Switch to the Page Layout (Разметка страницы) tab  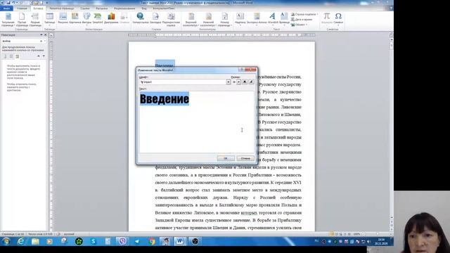(x=62, y=8)
